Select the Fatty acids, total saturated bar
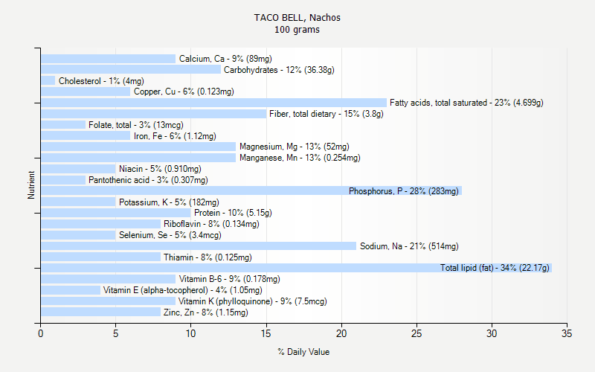 213,103
